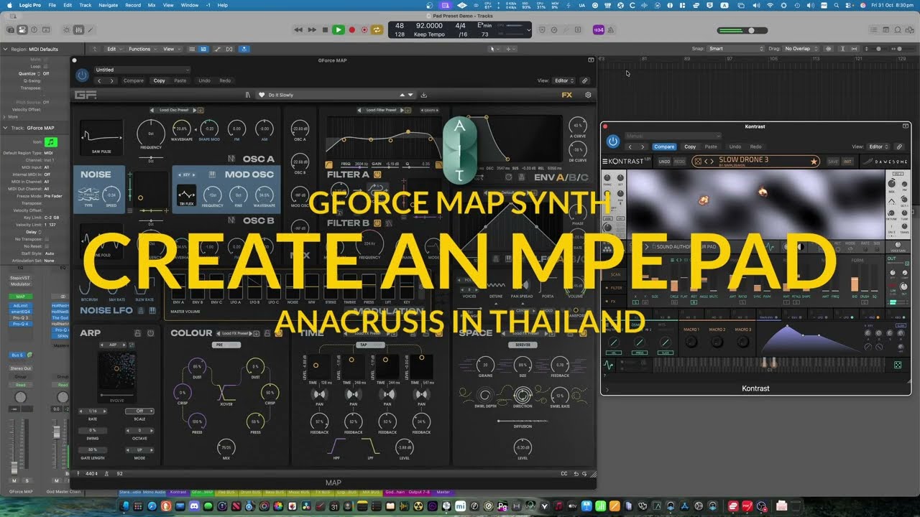Open the Editors pencil button
The height and width of the screenshot is (517, 920).
[91, 29]
